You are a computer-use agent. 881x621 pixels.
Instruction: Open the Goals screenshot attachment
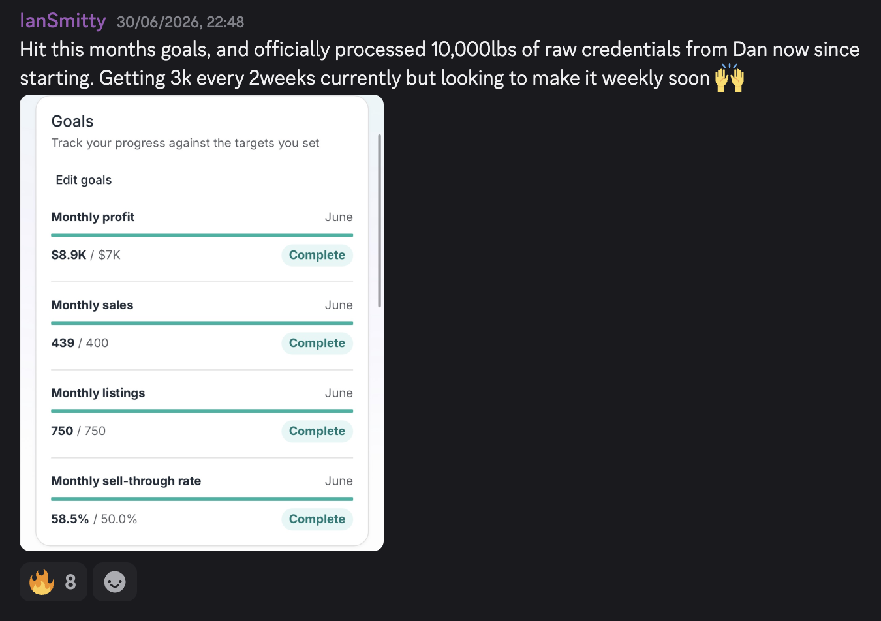tap(202, 323)
